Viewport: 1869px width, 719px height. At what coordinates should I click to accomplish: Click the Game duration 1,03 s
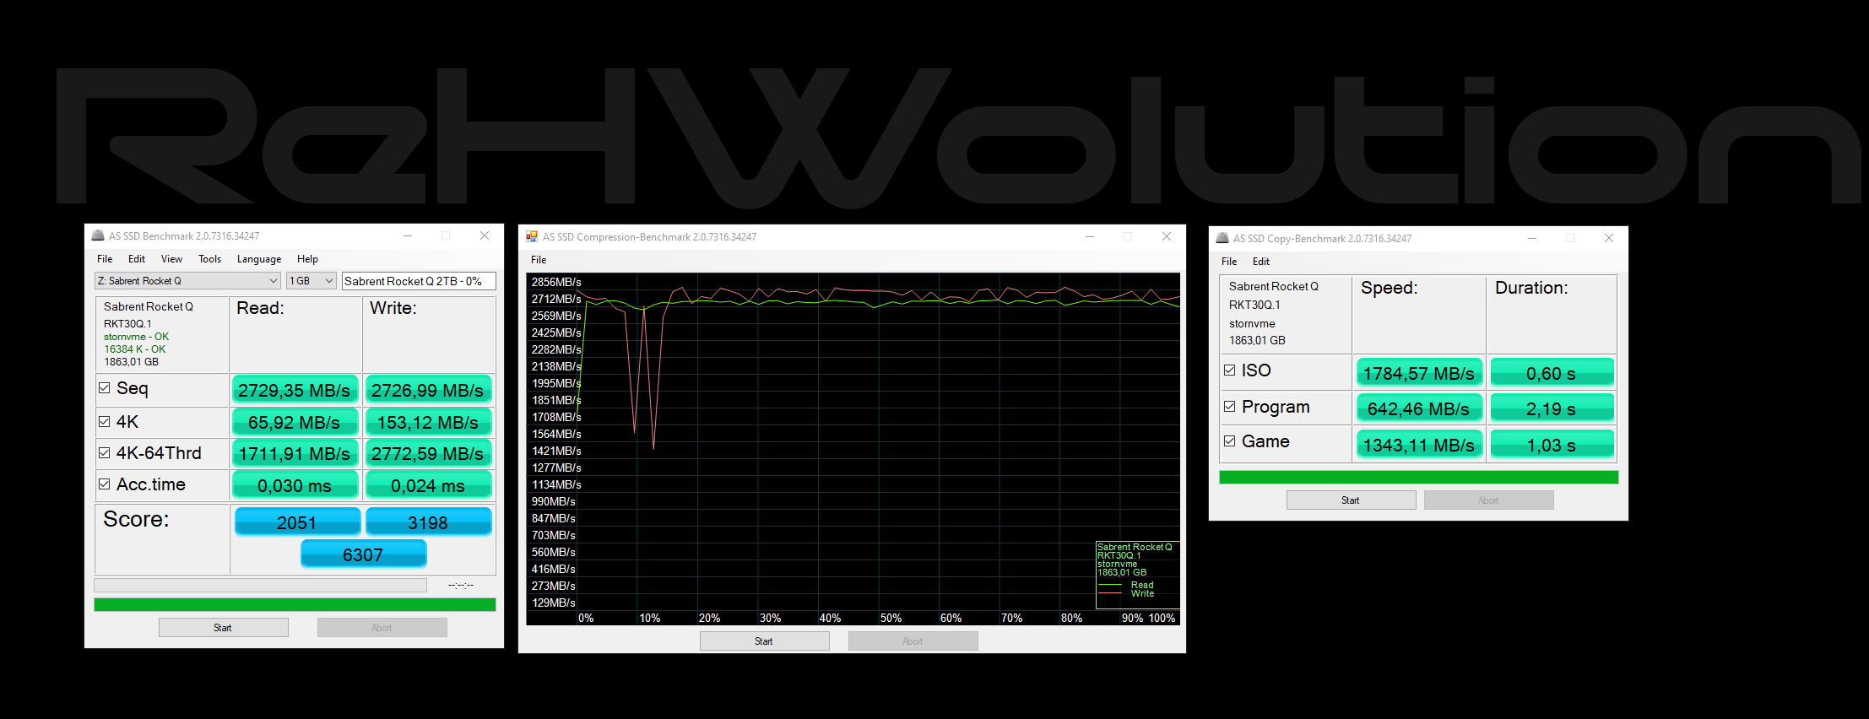pos(1552,445)
